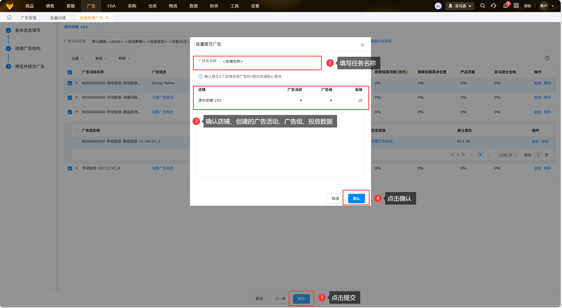Uncheck the B000000000-自动投放 campaign checkbox
The image size is (562, 308).
70,83
